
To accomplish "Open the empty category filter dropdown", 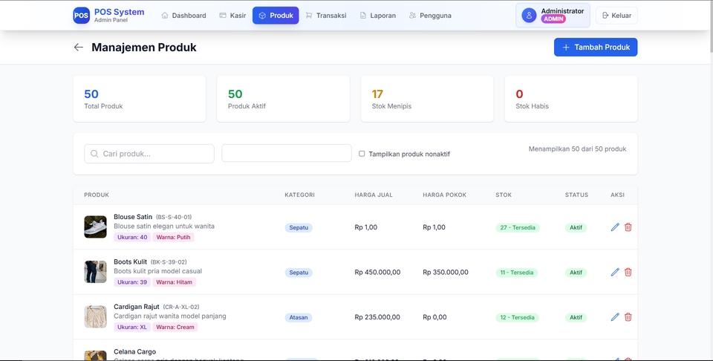I will point(286,153).
